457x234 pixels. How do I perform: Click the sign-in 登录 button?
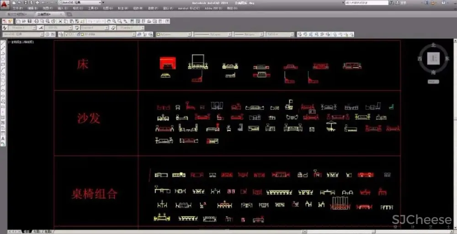pyautogui.click(x=404, y=2)
